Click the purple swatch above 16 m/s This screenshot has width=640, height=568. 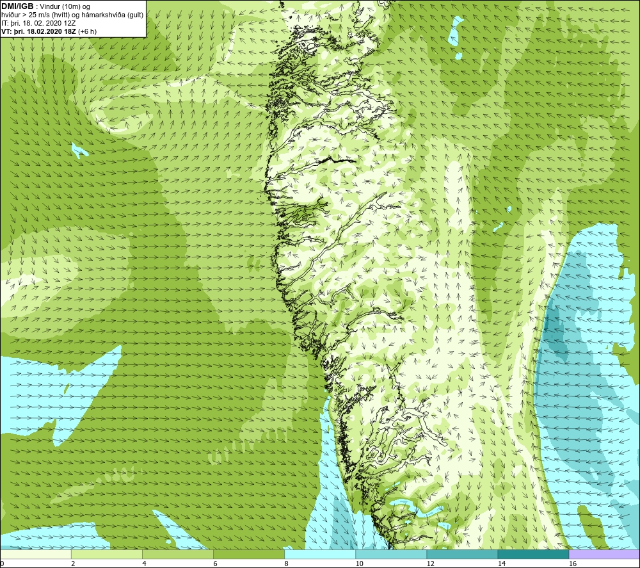coord(604,555)
